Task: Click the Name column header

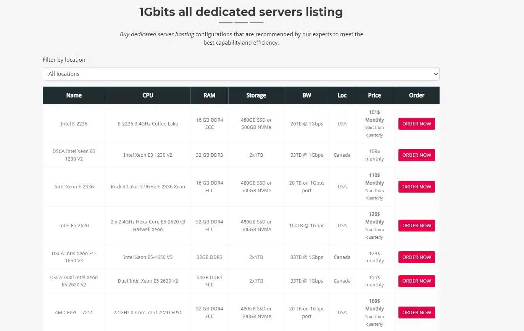Action: pyautogui.click(x=74, y=95)
